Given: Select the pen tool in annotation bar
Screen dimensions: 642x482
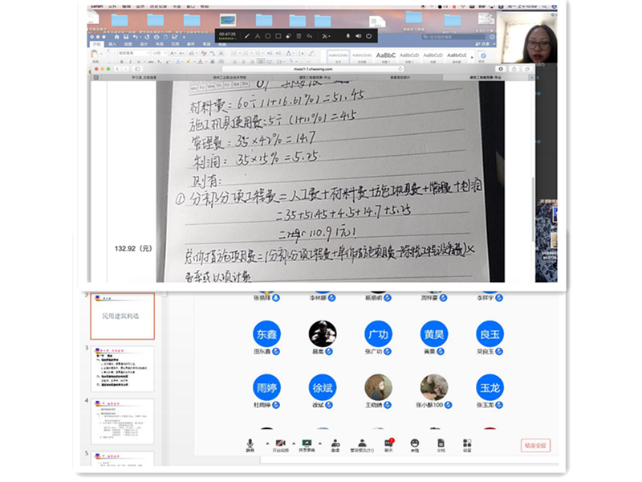Looking at the screenshot, I should pos(247,36).
